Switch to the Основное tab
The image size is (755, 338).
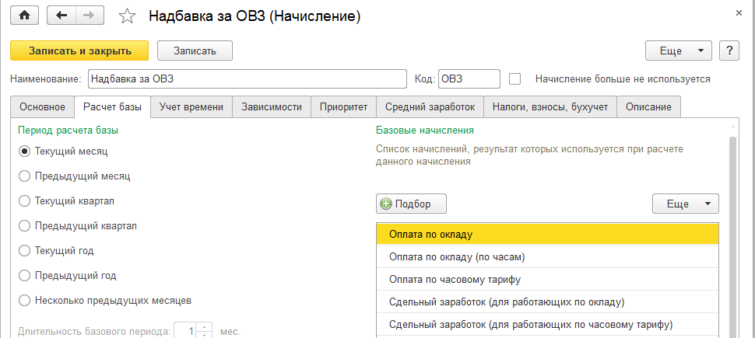[x=42, y=106]
